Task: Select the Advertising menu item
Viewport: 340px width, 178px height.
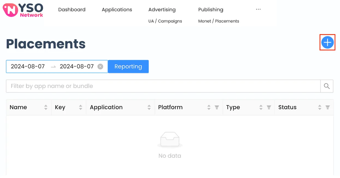Action: 162,9
